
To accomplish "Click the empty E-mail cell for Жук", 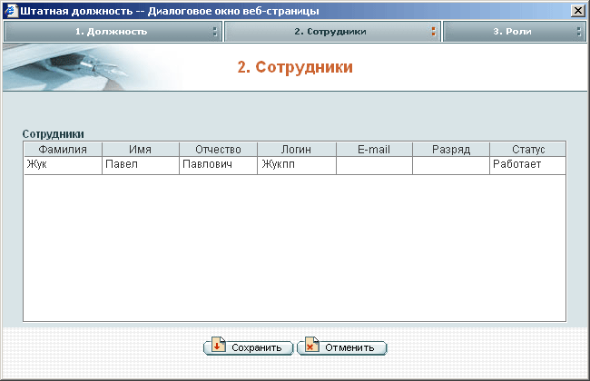I will pos(374,165).
